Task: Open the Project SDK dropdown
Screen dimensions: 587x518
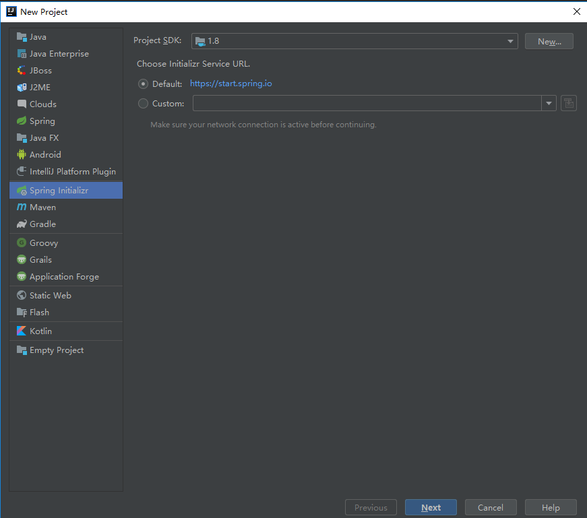Action: [354, 41]
